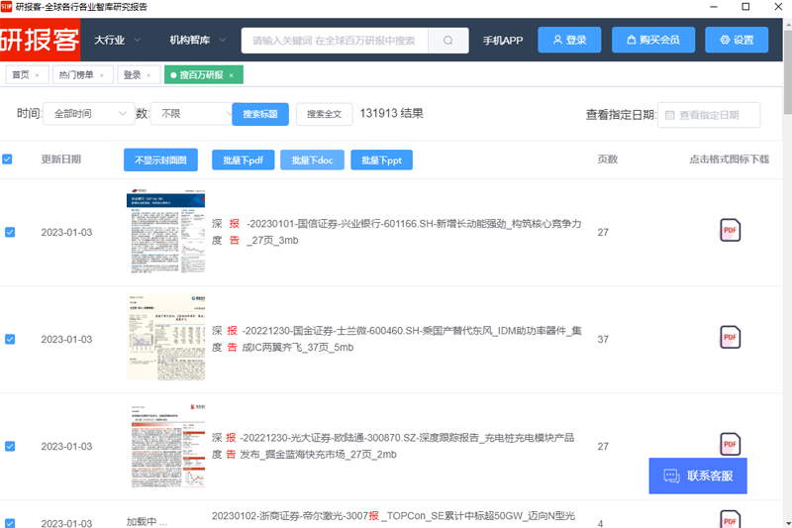Toggle the select-all checkbox in header
Viewport: 792px width, 528px height.
pyautogui.click(x=8, y=159)
